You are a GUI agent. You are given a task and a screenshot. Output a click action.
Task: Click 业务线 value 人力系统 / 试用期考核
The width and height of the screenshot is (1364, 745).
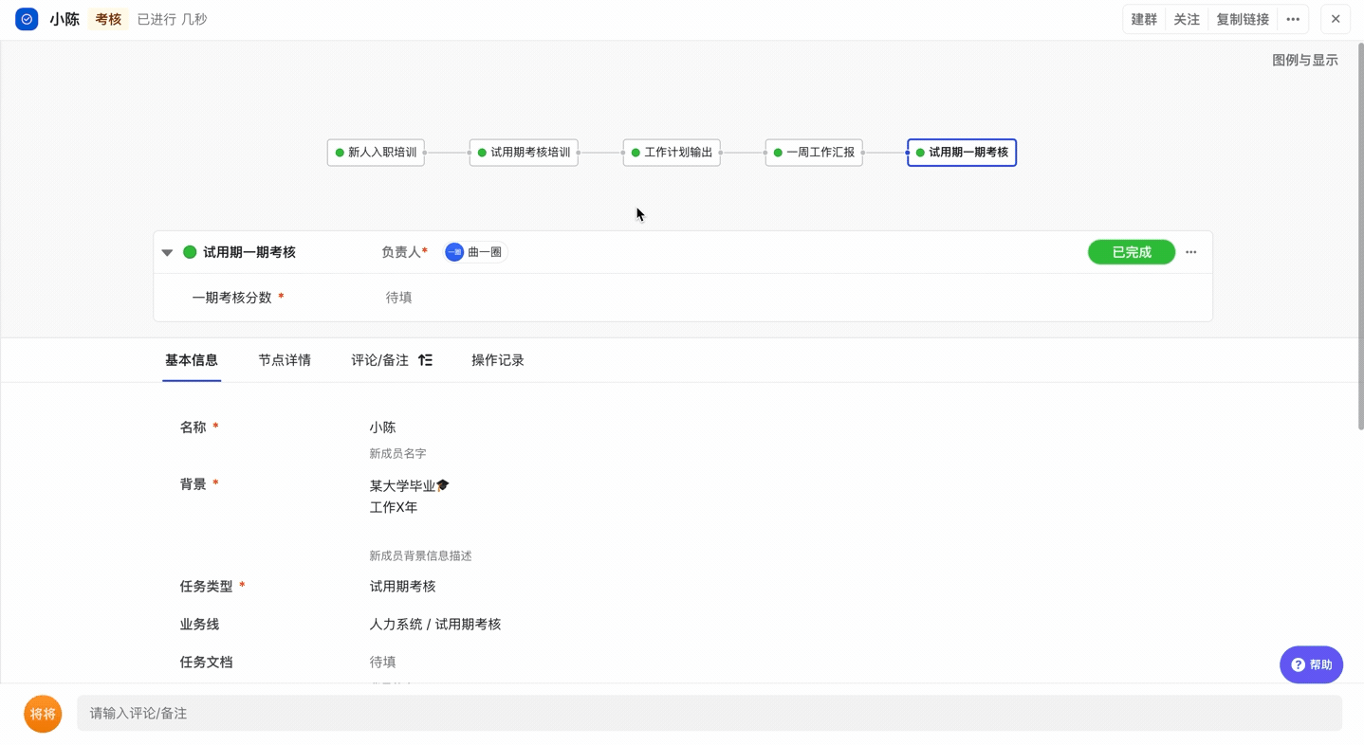click(434, 625)
